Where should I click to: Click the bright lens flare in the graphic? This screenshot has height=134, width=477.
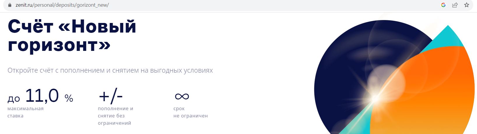(x=375, y=98)
